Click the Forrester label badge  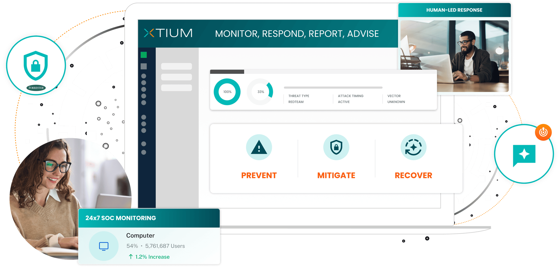pos(36,88)
